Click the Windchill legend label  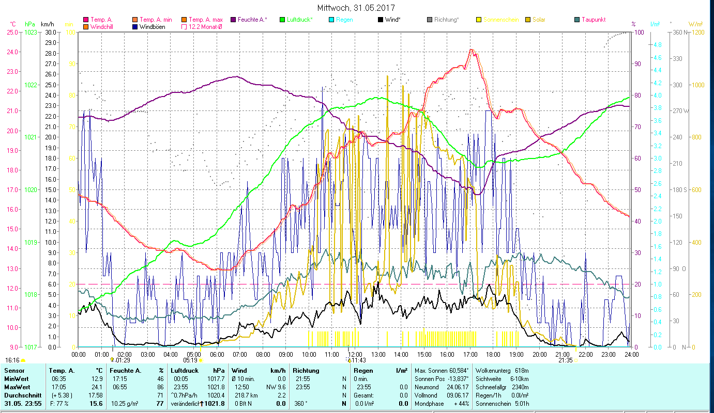[x=102, y=27]
